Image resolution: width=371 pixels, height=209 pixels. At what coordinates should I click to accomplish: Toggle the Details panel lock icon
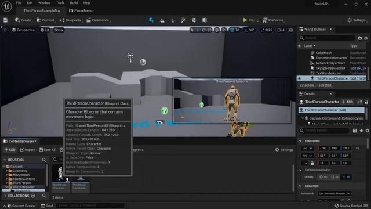(x=366, y=102)
